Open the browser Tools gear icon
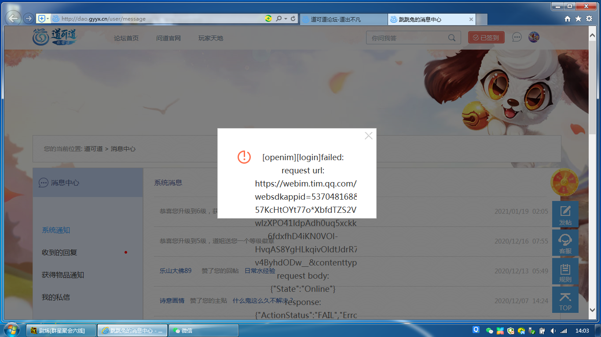The height and width of the screenshot is (337, 601). point(589,19)
